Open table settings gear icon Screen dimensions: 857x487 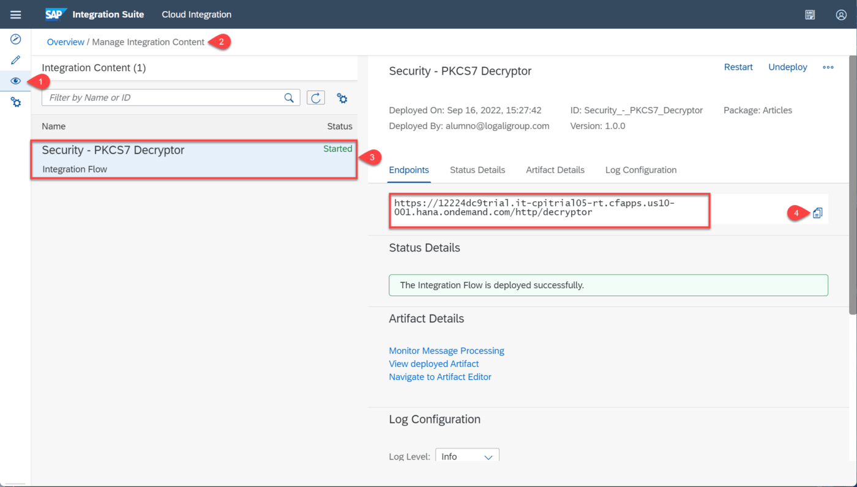[342, 98]
